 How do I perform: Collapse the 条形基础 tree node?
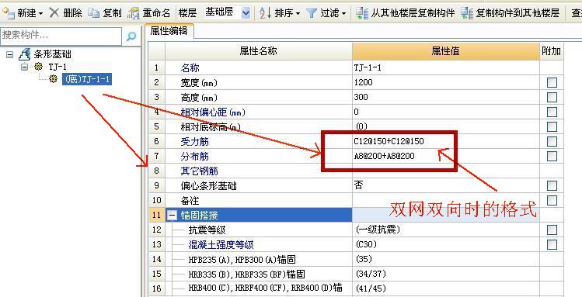click(9, 54)
